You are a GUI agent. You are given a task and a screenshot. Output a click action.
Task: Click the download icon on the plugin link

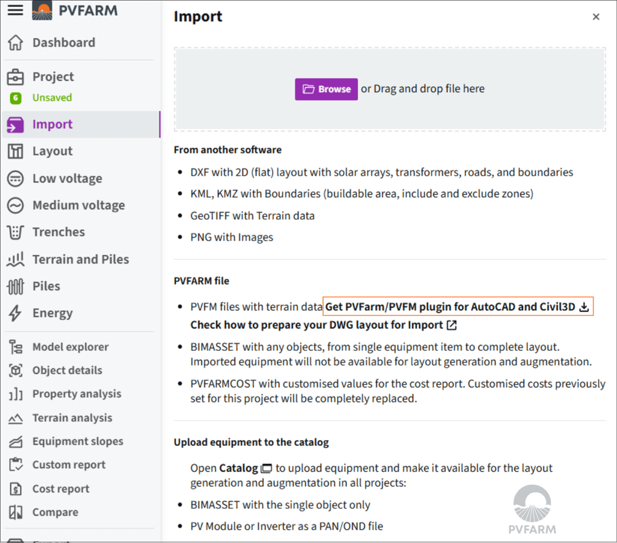coord(583,306)
